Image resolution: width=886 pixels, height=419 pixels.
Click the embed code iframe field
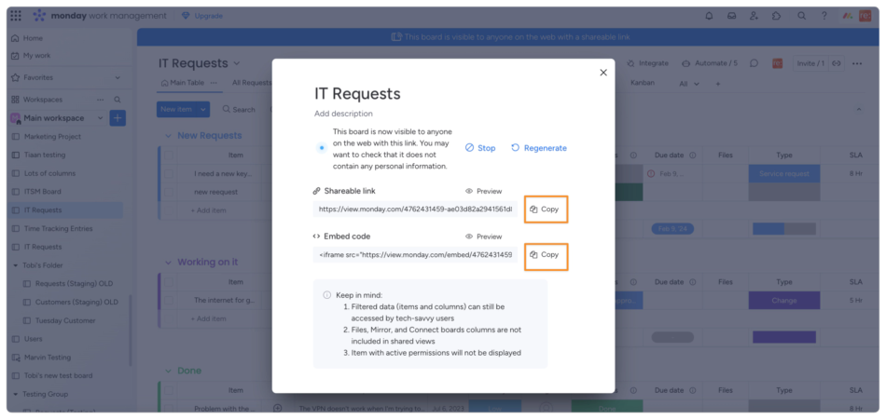coord(415,254)
